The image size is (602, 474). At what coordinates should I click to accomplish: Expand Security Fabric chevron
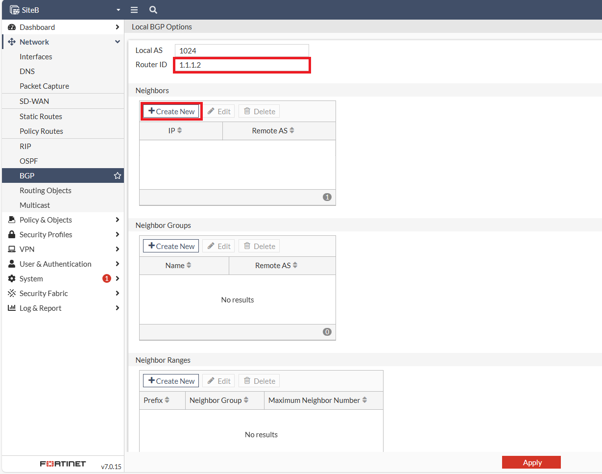pyautogui.click(x=118, y=293)
